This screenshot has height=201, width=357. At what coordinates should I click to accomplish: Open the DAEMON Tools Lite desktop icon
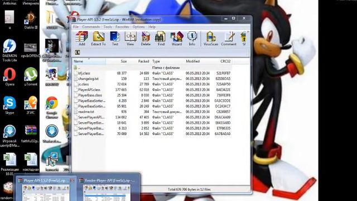9,50
